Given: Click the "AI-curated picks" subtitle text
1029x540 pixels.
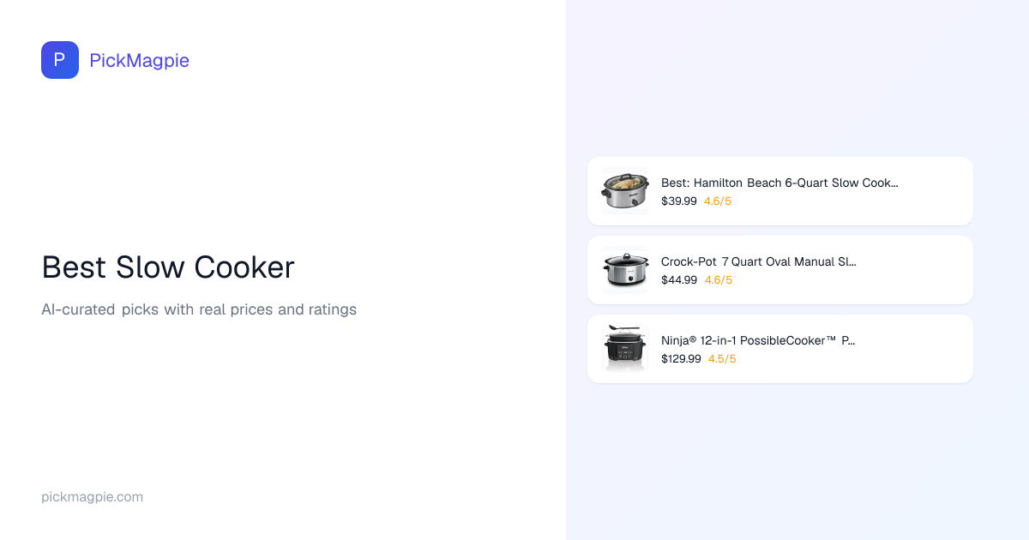Looking at the screenshot, I should (199, 309).
